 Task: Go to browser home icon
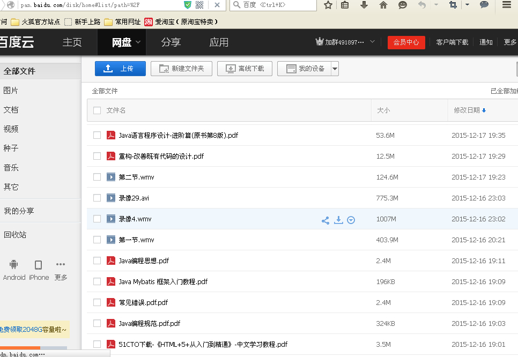coord(383,5)
